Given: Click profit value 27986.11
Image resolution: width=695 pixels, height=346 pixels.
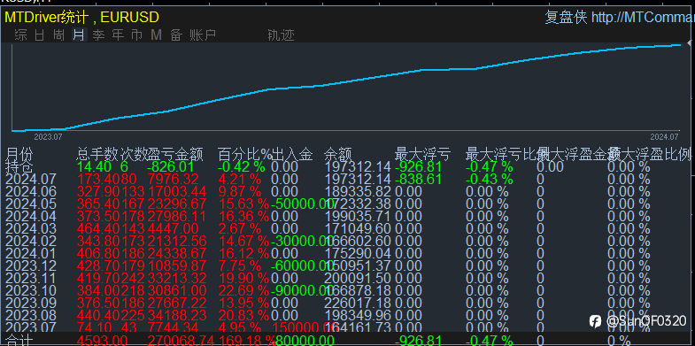Looking at the screenshot, I should pos(176,217).
